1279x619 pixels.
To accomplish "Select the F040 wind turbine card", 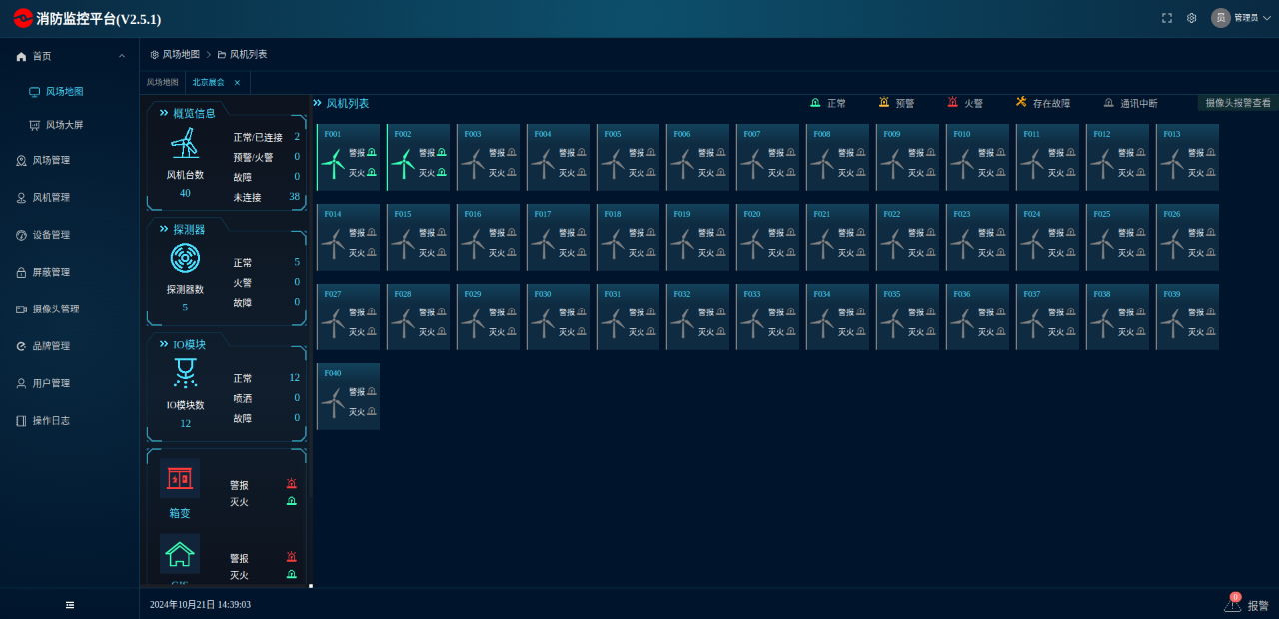I will pos(348,397).
